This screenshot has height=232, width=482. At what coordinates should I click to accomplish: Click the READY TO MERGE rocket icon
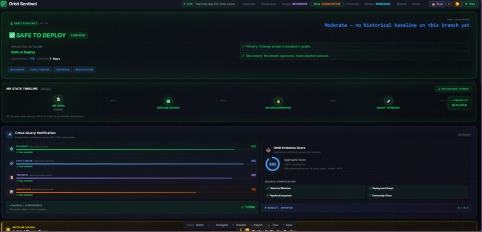pos(388,101)
